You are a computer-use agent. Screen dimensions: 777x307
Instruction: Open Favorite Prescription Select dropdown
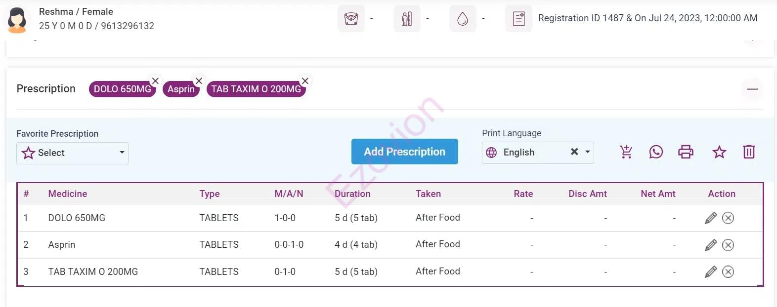[x=72, y=153]
